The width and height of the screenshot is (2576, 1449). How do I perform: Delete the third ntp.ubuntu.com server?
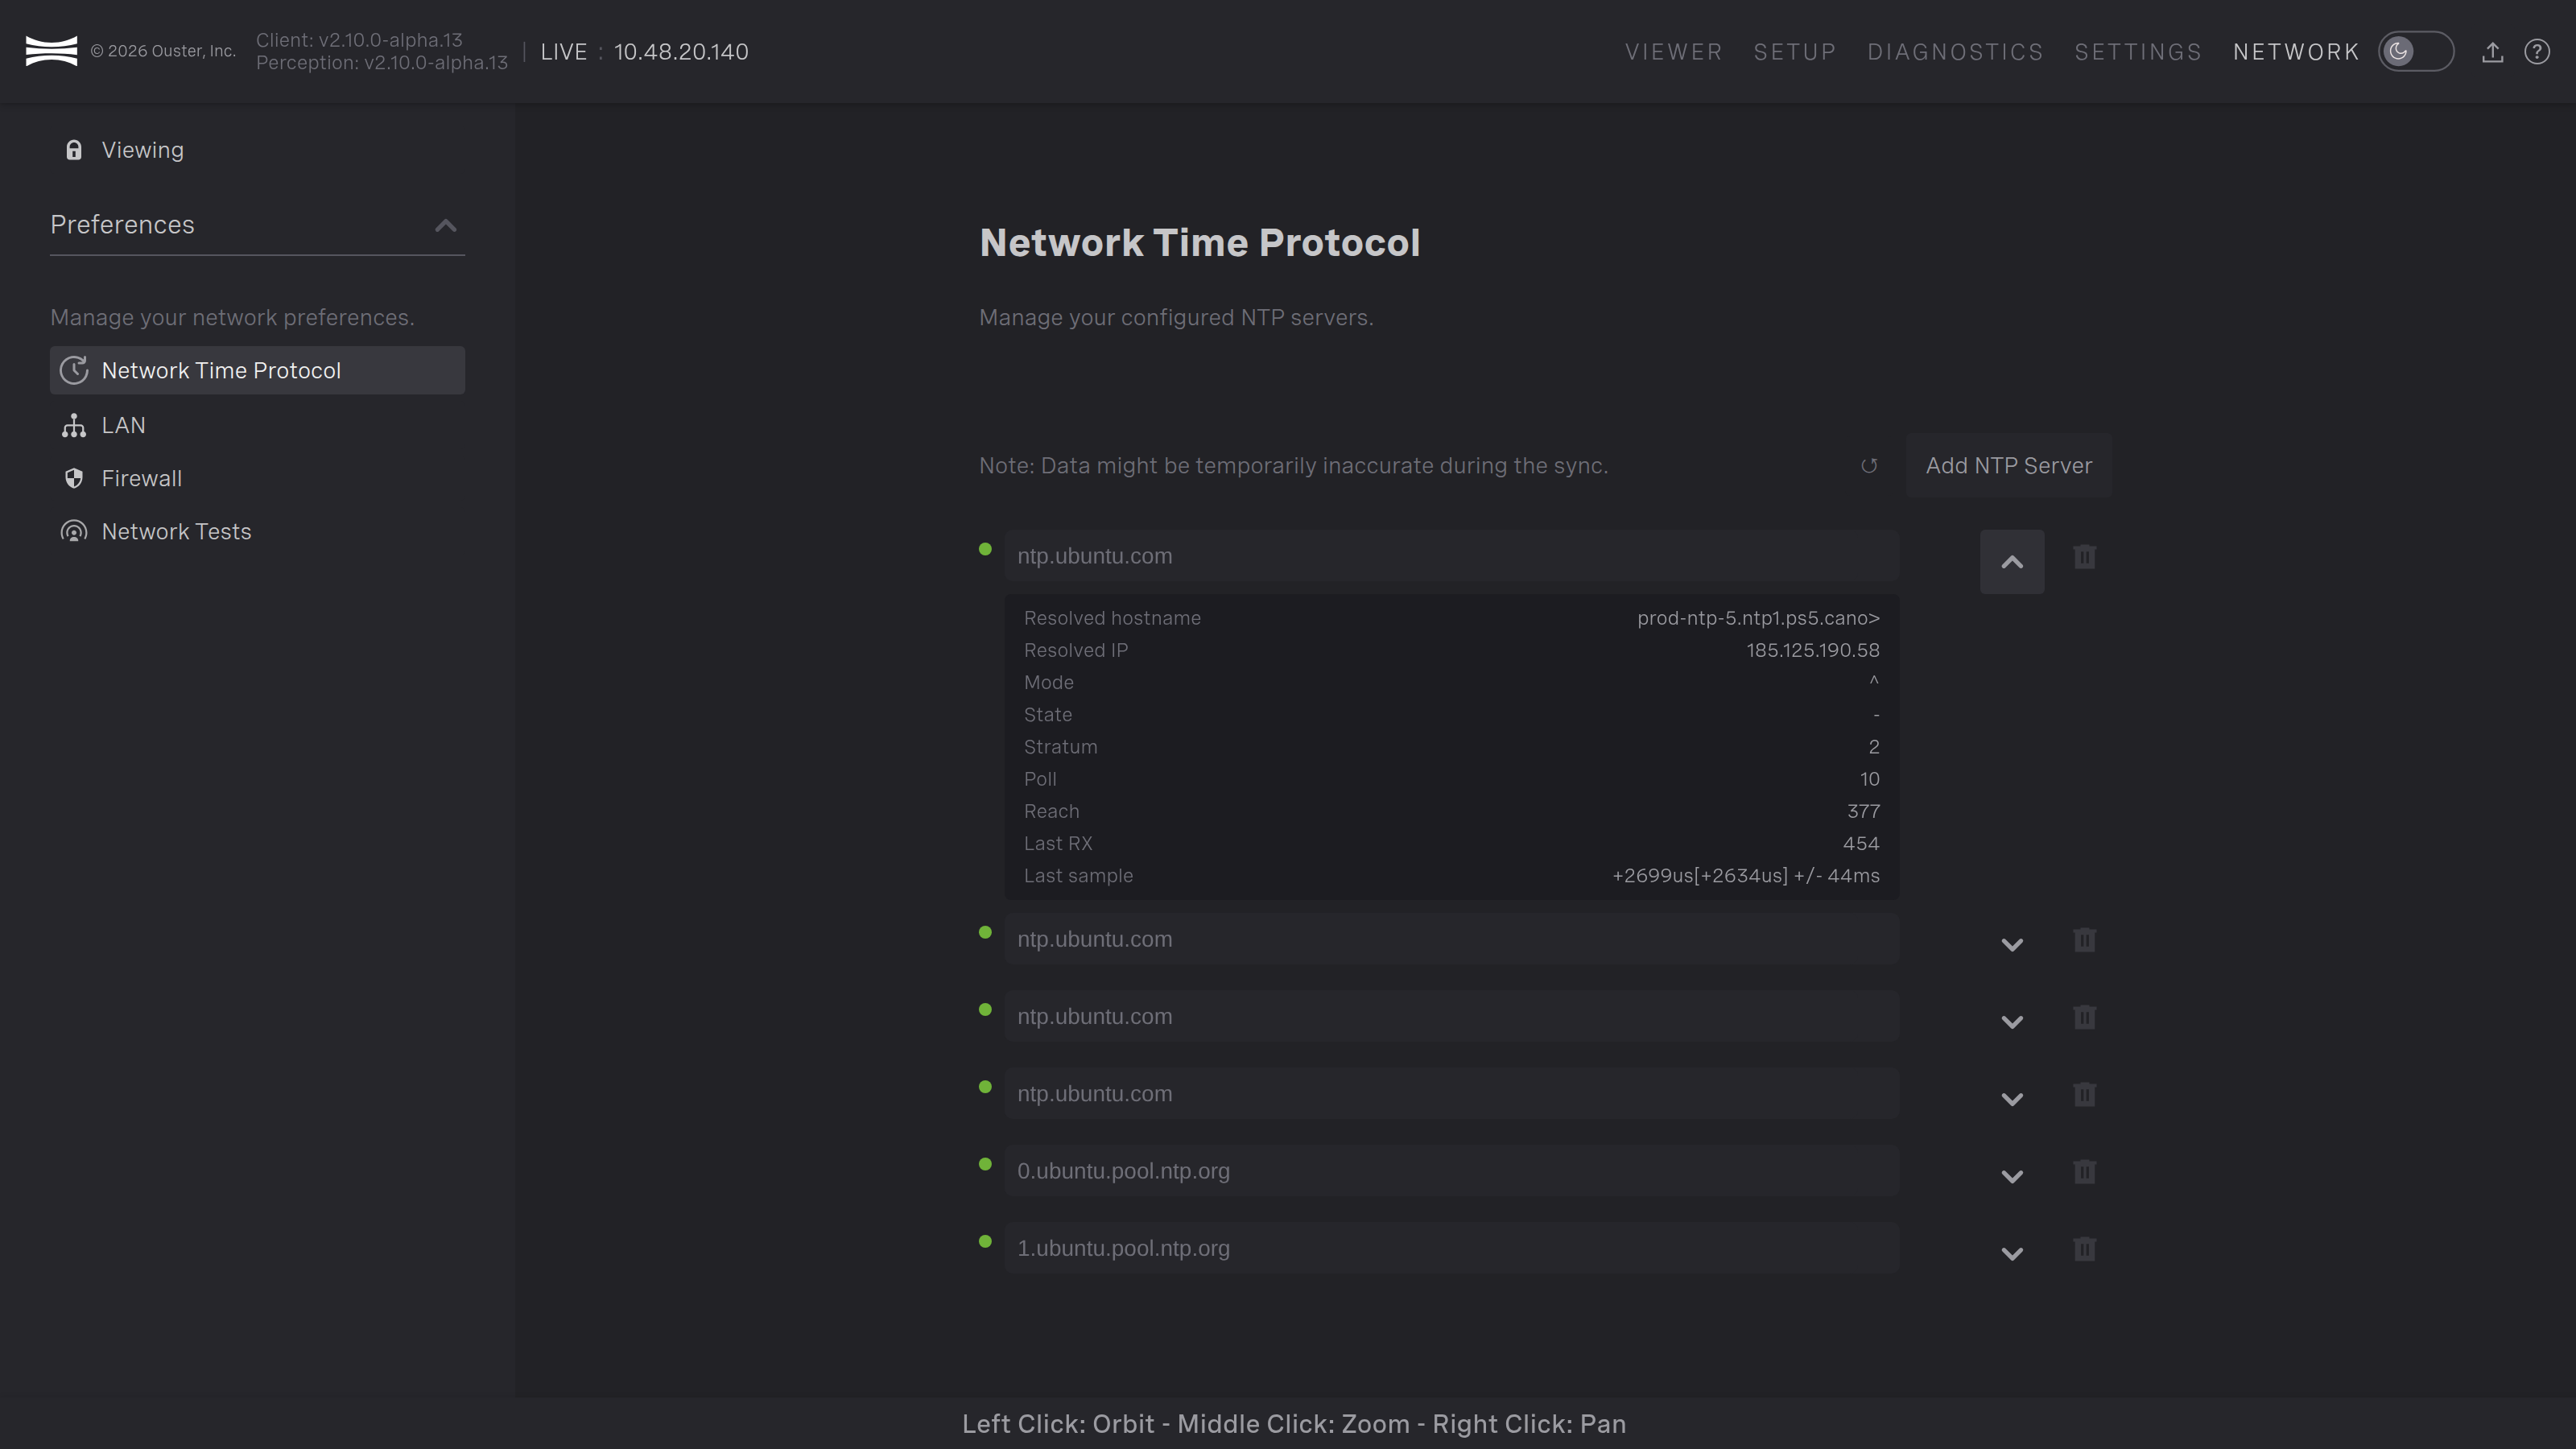pos(2084,1017)
